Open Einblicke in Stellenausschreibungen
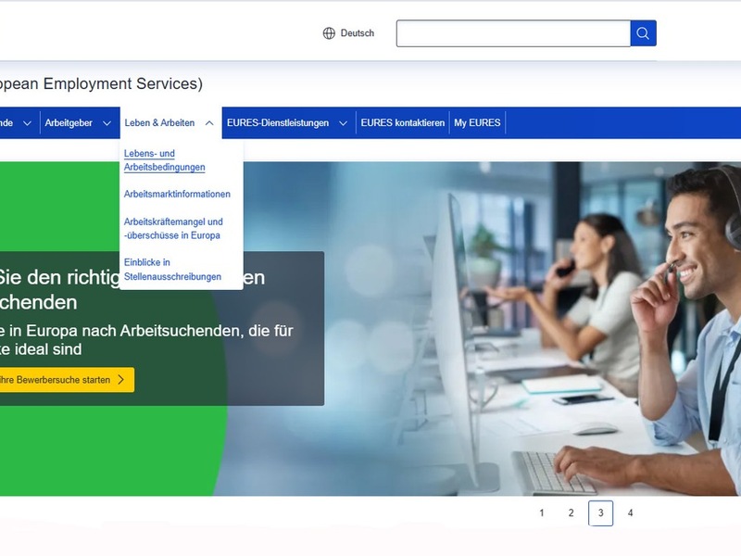This screenshot has width=741, height=556. 172,270
